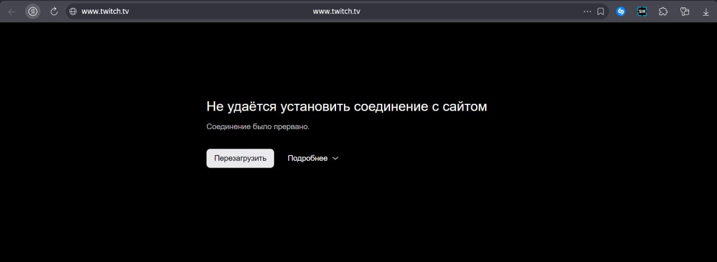Click the error heading Не удаётся установить соединение

[x=346, y=106]
